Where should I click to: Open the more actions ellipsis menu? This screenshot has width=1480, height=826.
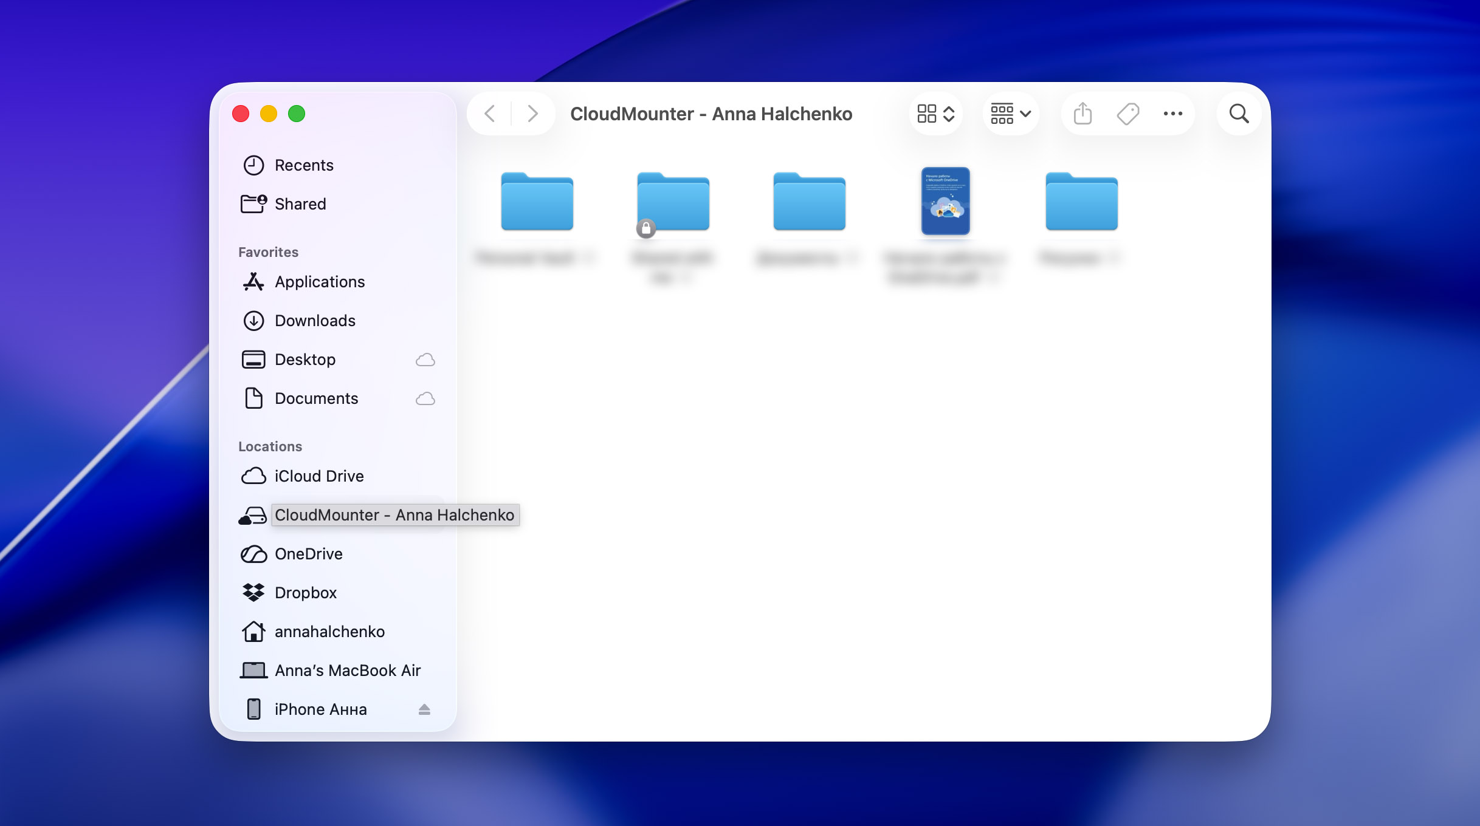1172,113
